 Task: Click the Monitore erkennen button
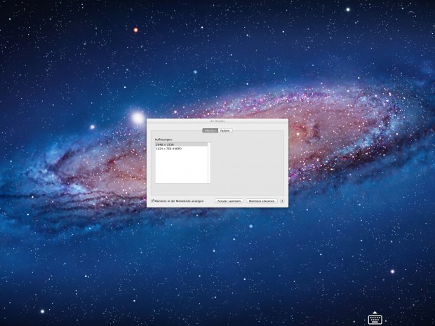(x=262, y=201)
